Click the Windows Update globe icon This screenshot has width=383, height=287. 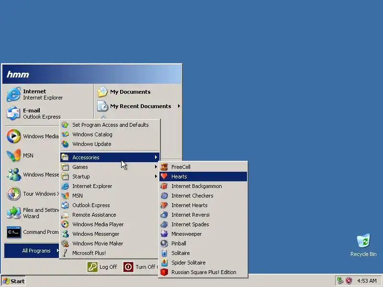point(65,144)
